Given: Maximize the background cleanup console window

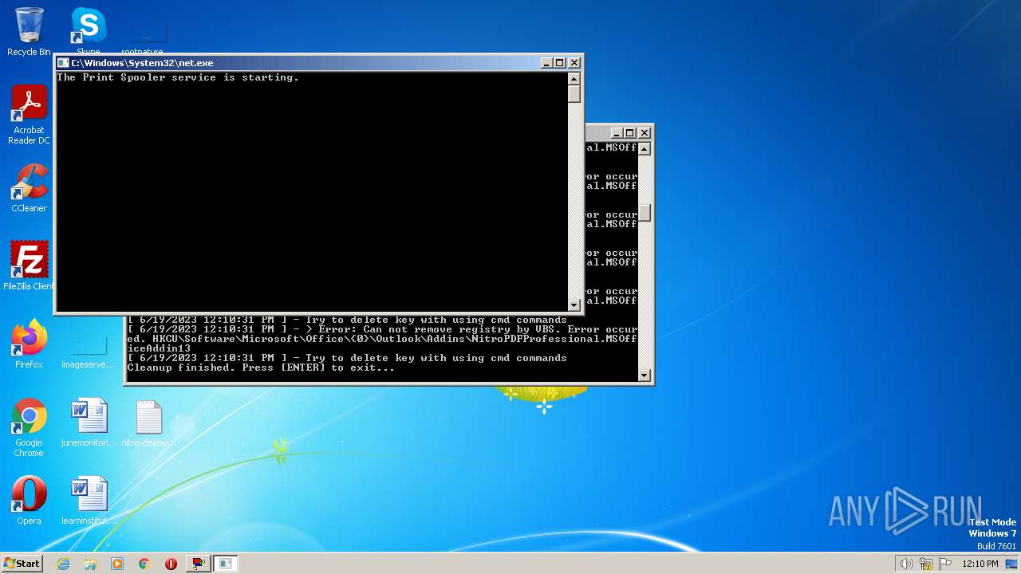Looking at the screenshot, I should [x=629, y=133].
